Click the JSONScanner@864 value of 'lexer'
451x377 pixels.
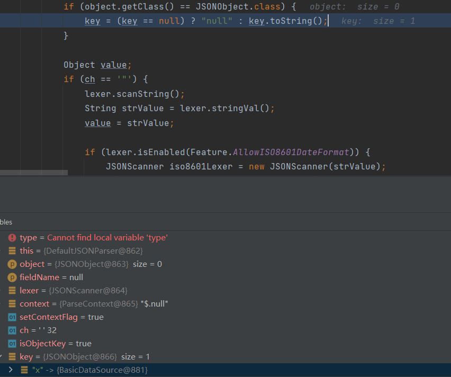coord(88,291)
